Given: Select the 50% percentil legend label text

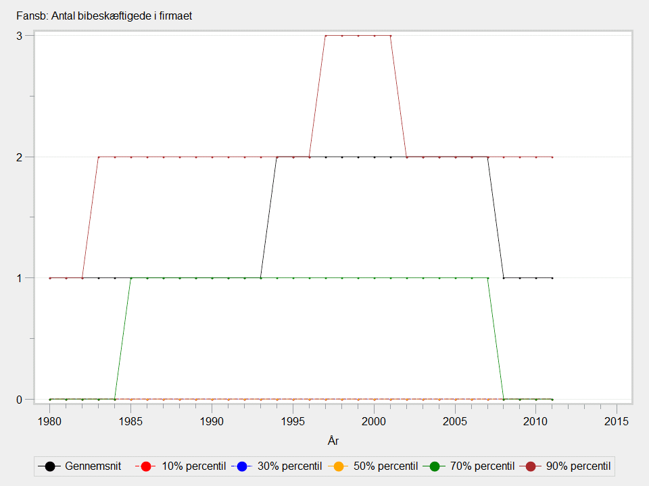Looking at the screenshot, I should pos(386,466).
